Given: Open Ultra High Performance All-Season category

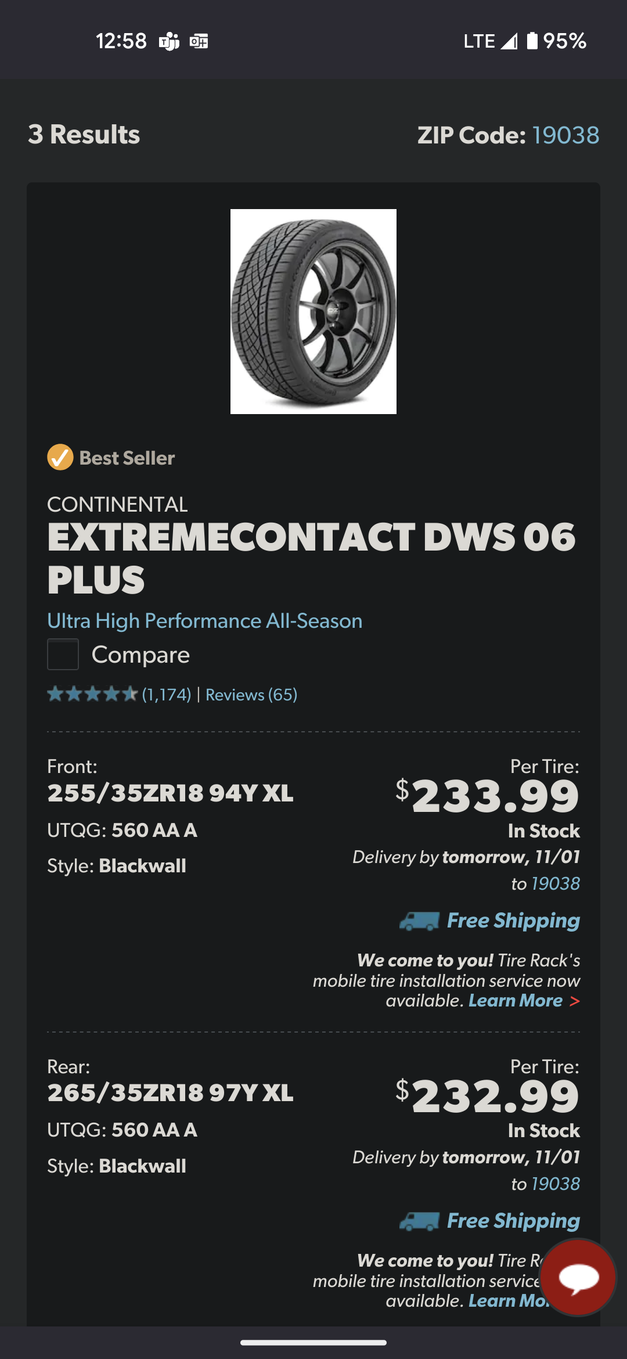Looking at the screenshot, I should click(x=204, y=621).
